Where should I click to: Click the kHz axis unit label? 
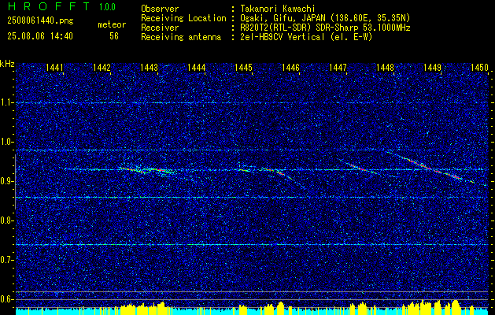pyautogui.click(x=7, y=64)
